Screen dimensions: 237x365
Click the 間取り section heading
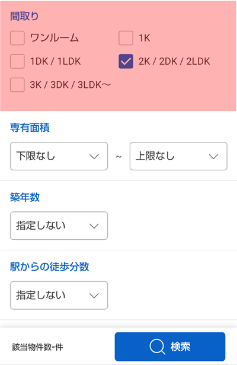click(24, 16)
